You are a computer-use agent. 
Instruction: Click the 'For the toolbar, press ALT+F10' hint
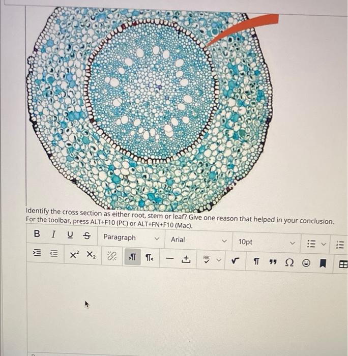point(109,223)
